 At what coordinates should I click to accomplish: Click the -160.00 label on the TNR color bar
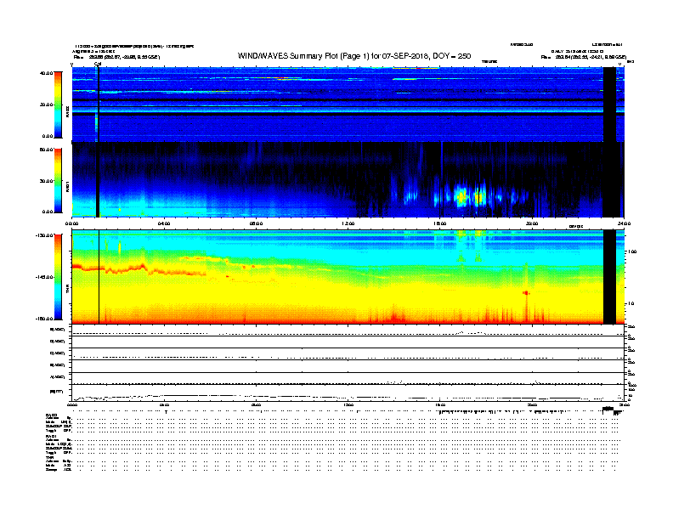[x=45, y=319]
